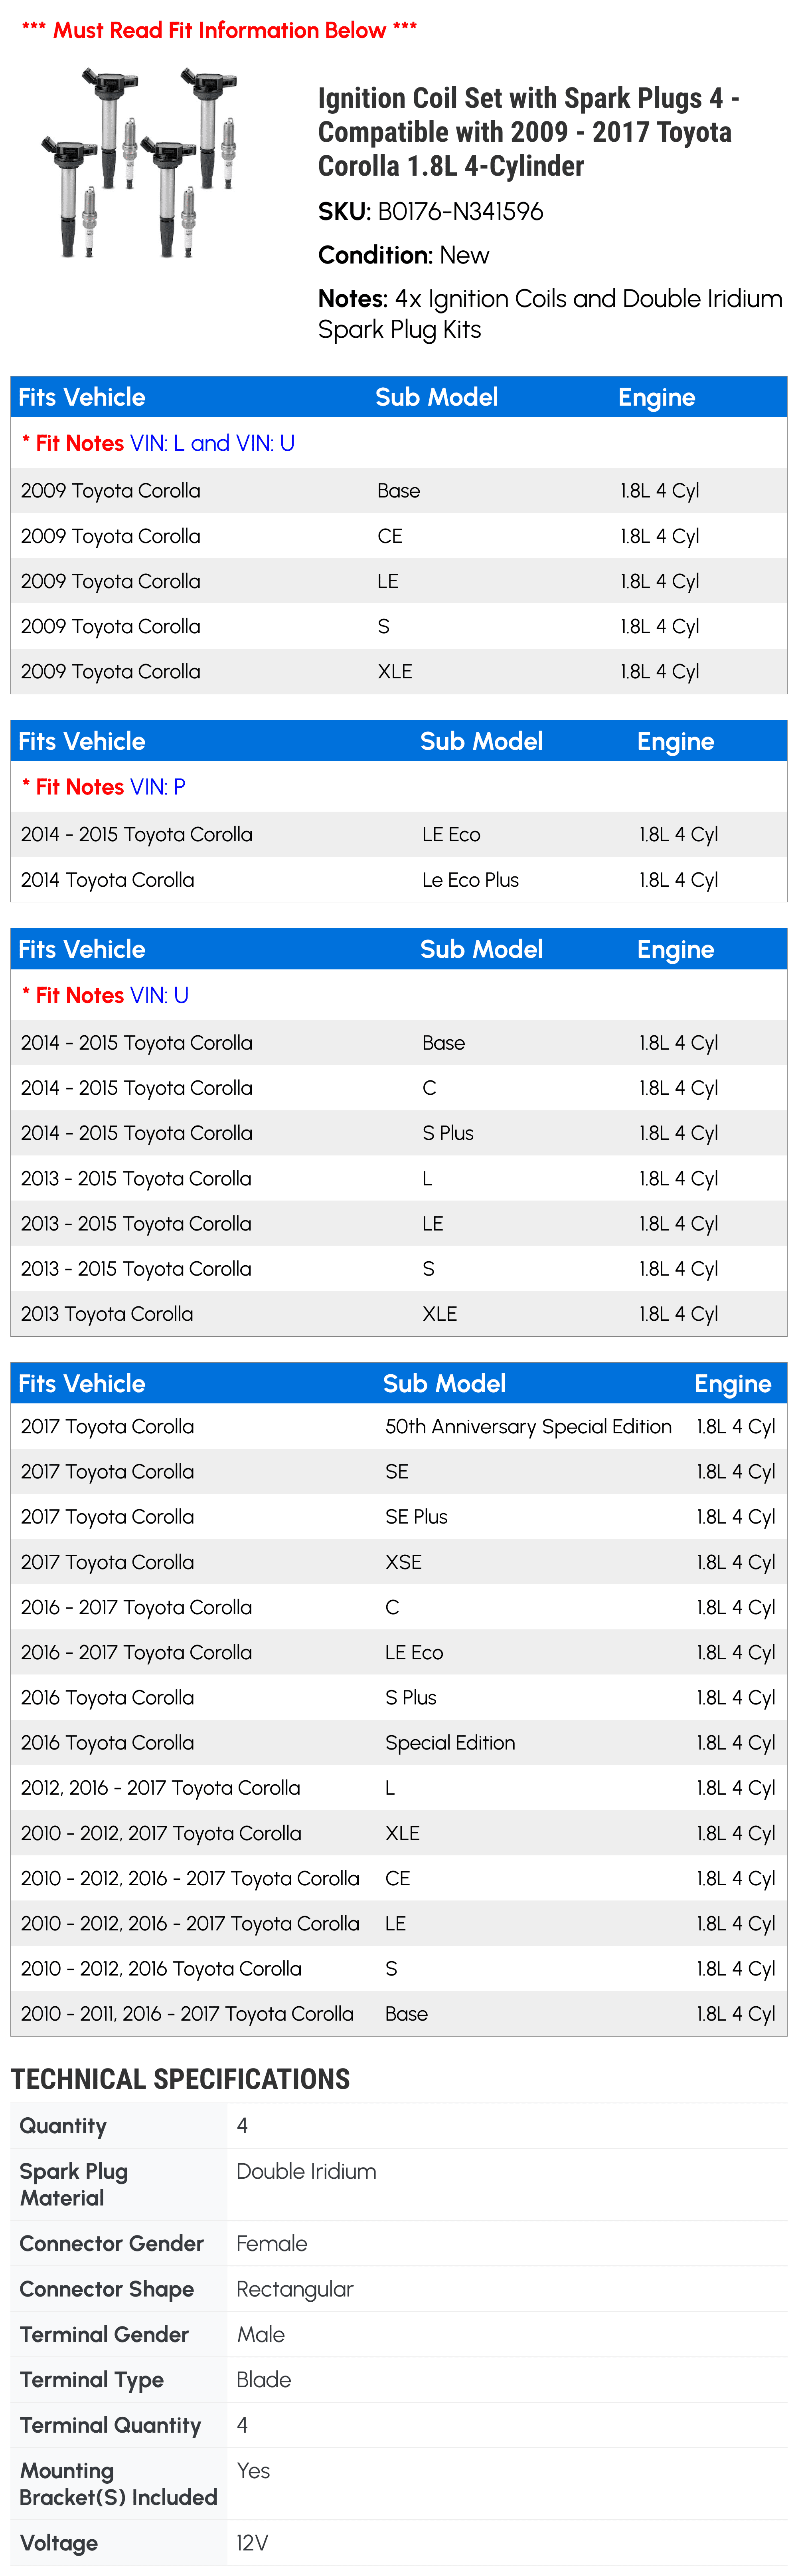
Task: Select the Le Eco Plus sub model row
Action: point(399,880)
